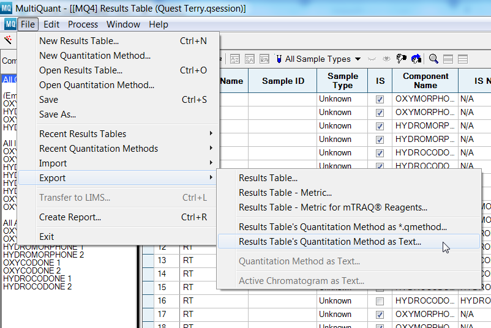Sort ascending using the A-Z toolbar icon

235,59
